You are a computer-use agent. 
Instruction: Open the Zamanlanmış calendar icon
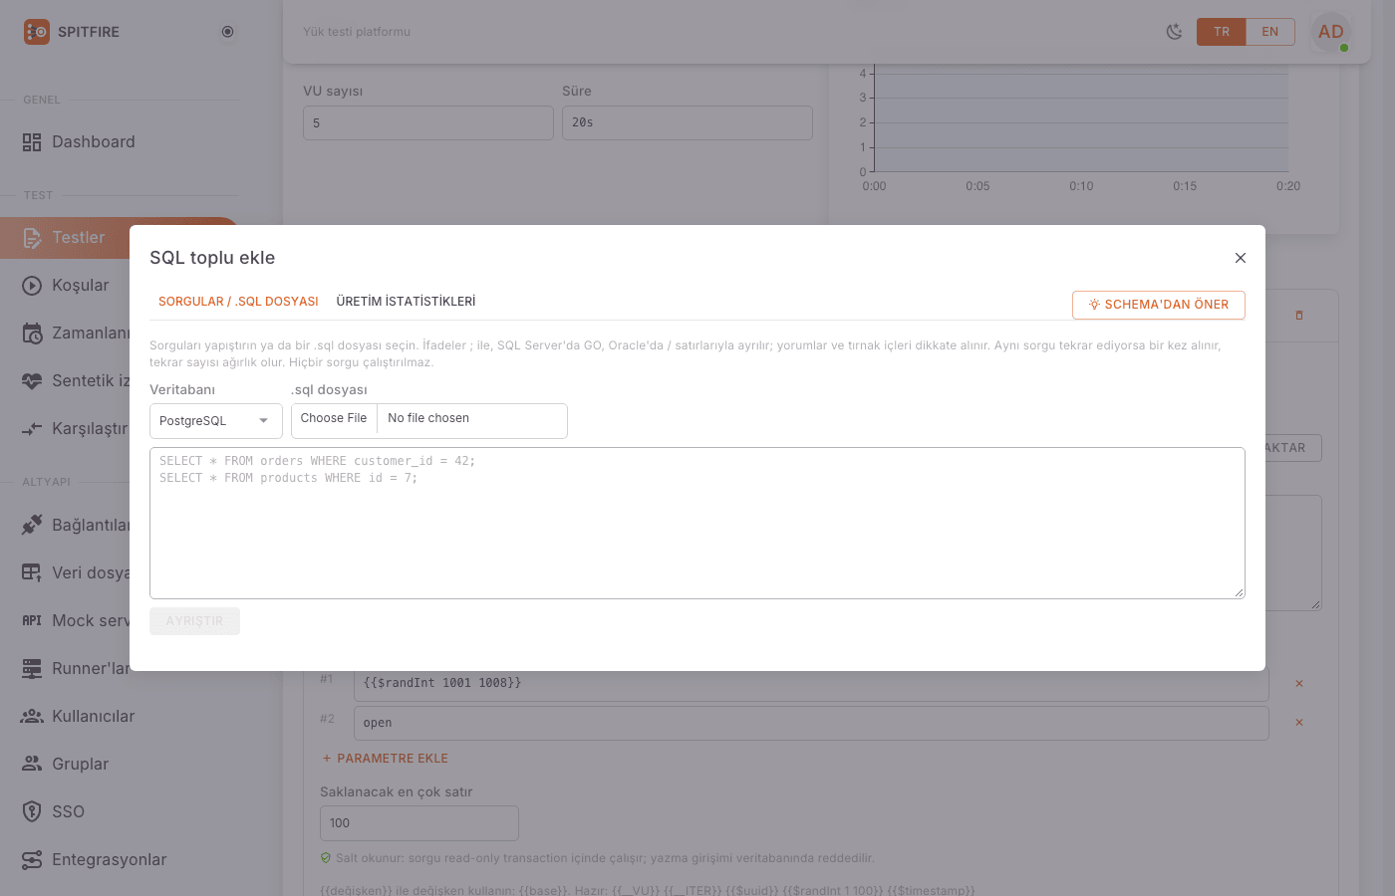tap(32, 334)
